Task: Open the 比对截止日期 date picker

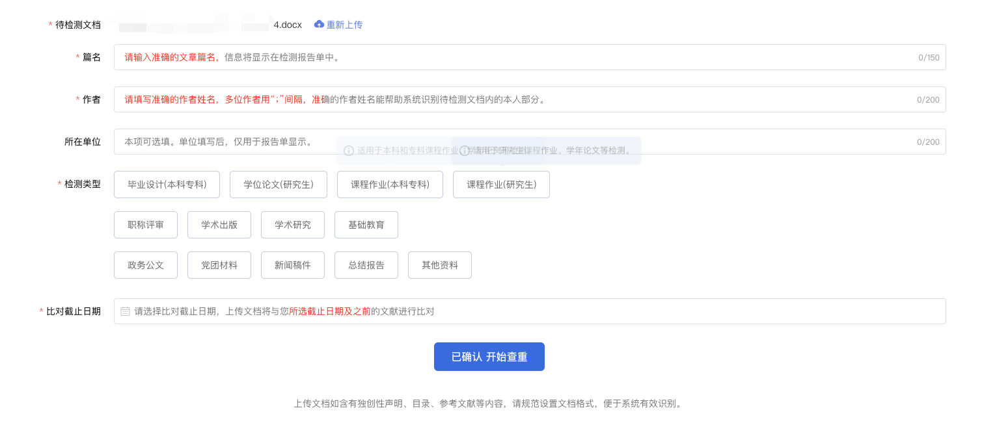Action: (x=528, y=311)
